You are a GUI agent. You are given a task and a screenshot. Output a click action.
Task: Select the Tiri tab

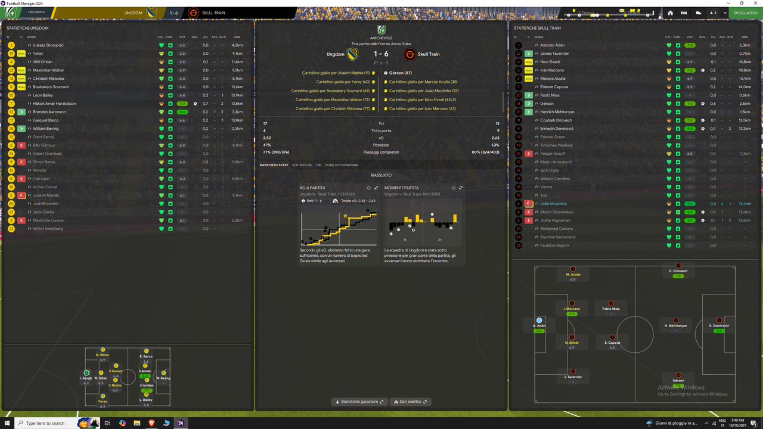click(x=318, y=165)
